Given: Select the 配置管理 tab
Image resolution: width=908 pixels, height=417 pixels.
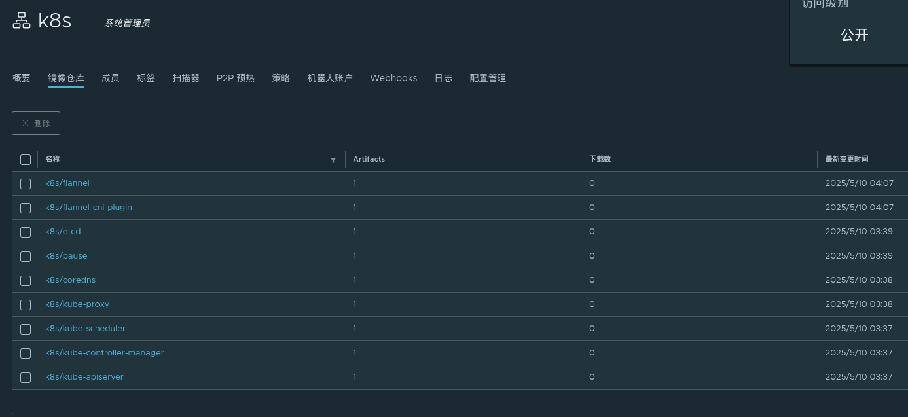Looking at the screenshot, I should [x=487, y=78].
